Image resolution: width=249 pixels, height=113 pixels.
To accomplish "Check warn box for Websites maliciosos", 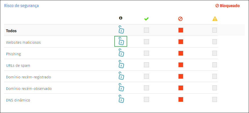I will coord(215,42).
